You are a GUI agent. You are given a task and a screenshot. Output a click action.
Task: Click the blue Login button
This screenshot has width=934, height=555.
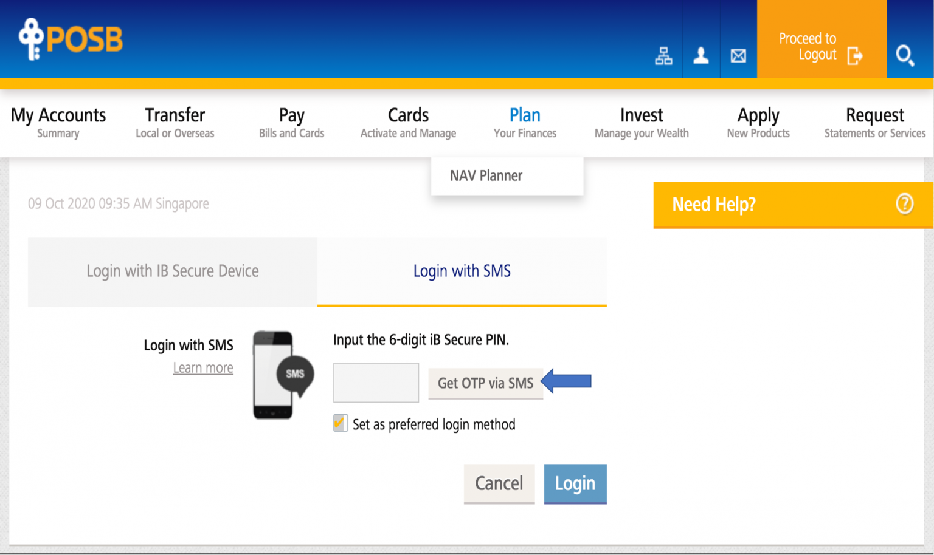tap(575, 484)
